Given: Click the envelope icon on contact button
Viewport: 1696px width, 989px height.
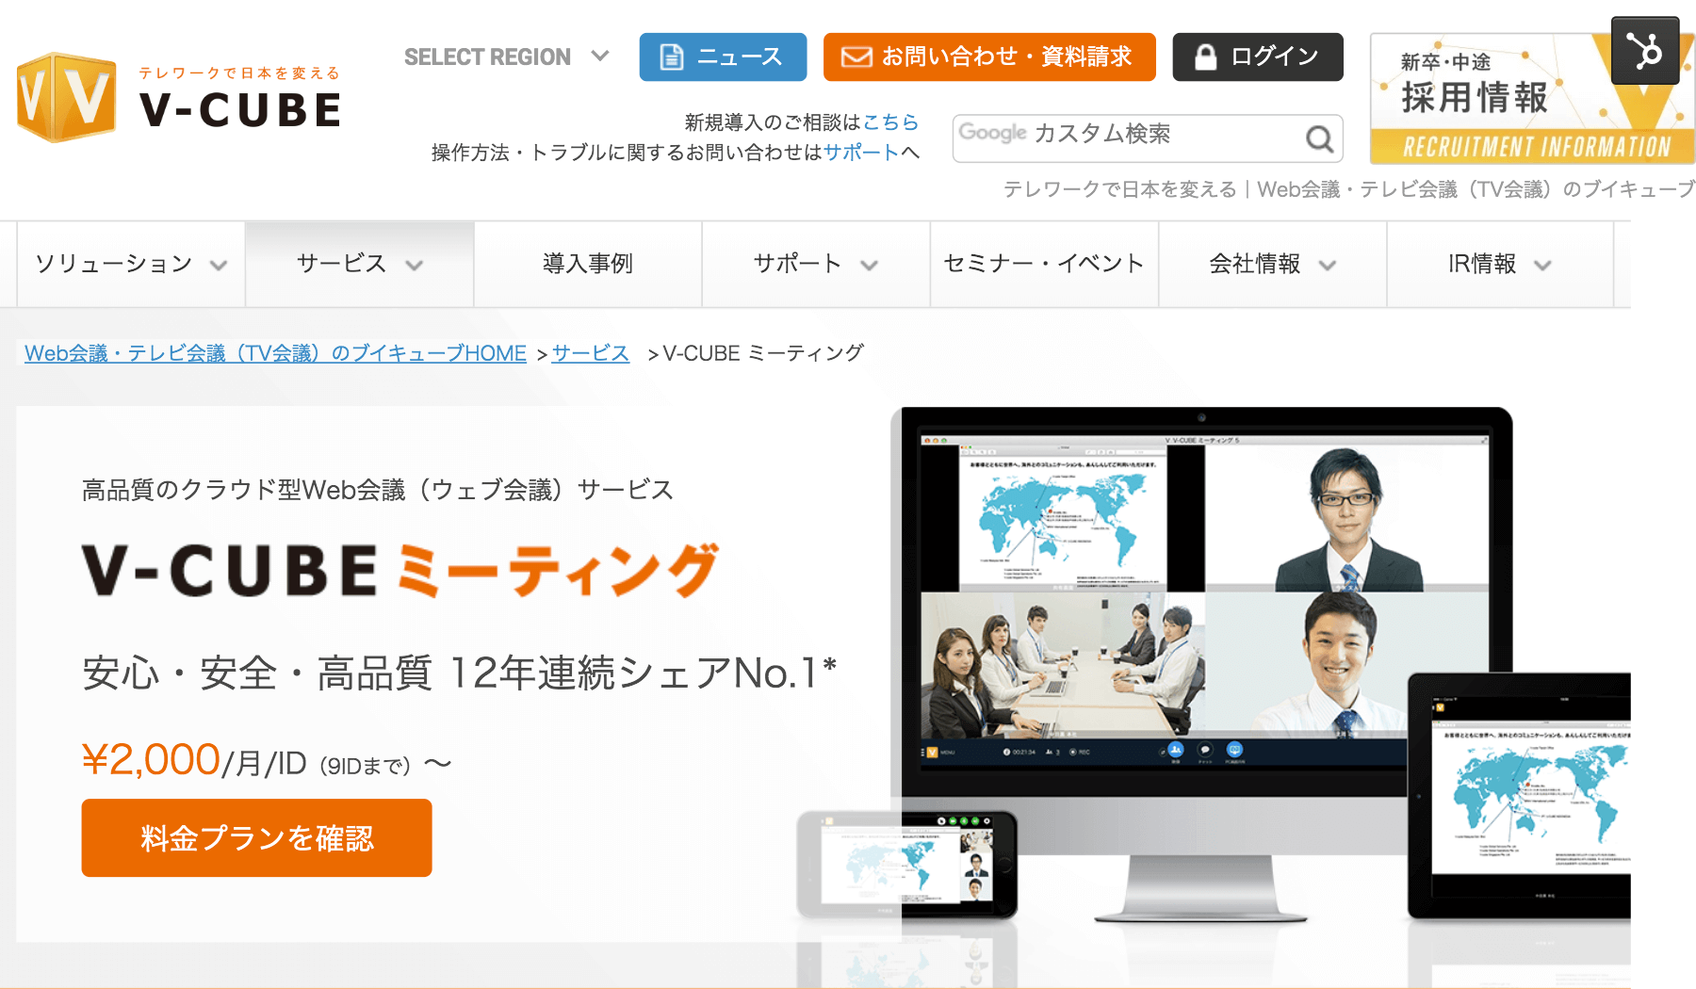Looking at the screenshot, I should click(x=856, y=57).
